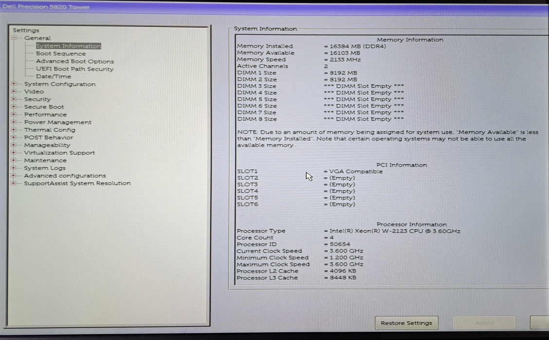This screenshot has height=340, width=549.
Task: Expand the Video settings node
Action: coord(14,91)
